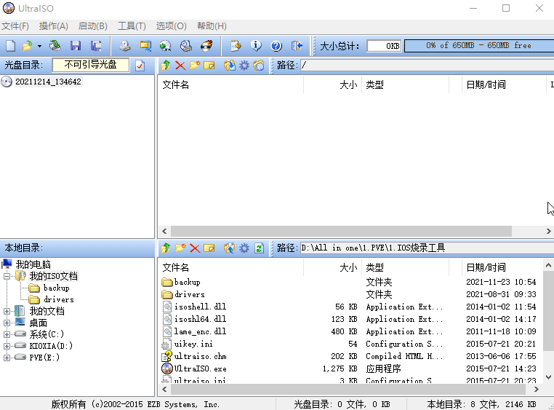Click the Mount to Virtual Drive icon
The width and height of the screenshot is (554, 410).
(186, 46)
